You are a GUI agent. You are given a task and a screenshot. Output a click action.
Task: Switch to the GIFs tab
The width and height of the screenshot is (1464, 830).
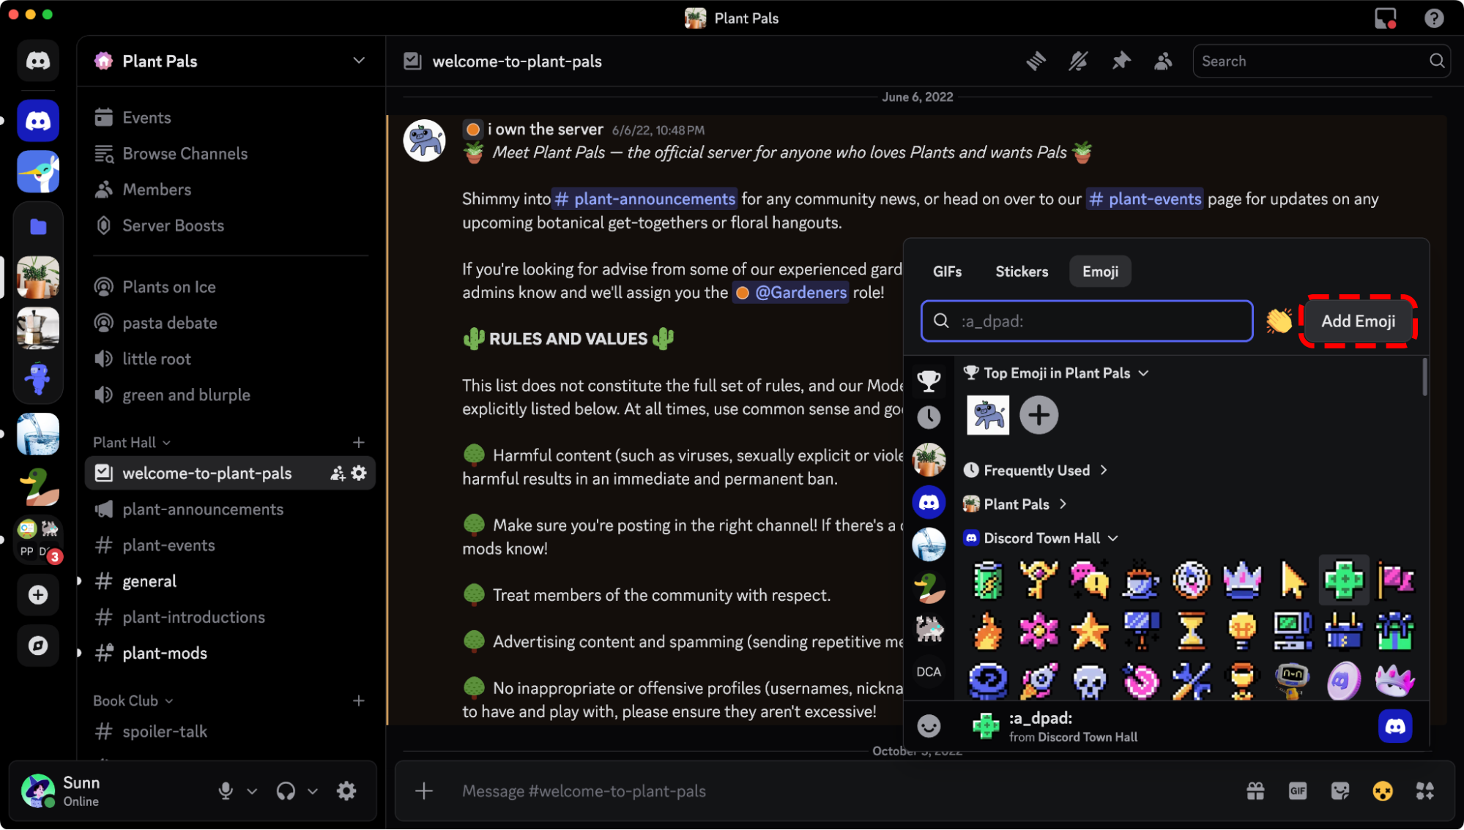pyautogui.click(x=946, y=271)
